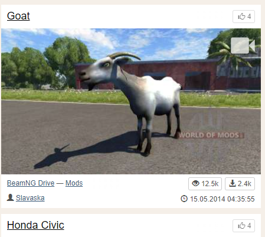Open the Goat mod title link
The height and width of the screenshot is (237, 265).
pos(18,16)
